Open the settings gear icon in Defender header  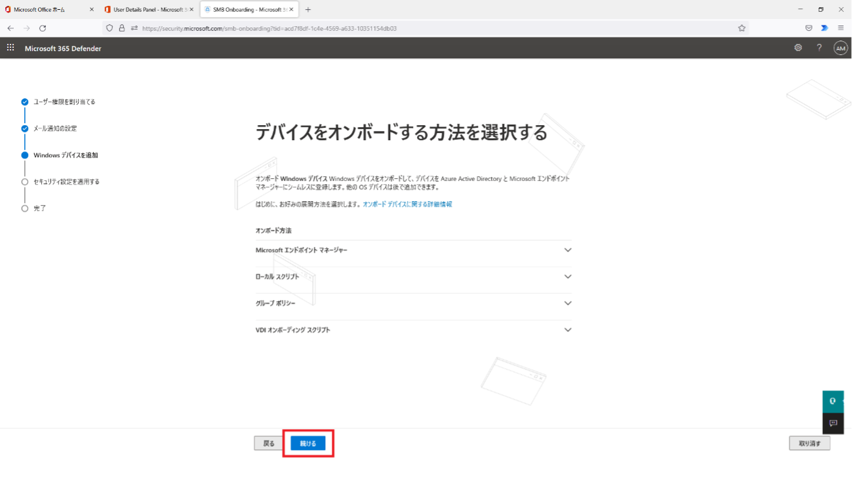pos(798,48)
